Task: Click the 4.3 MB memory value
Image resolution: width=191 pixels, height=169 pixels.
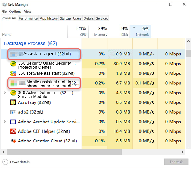Action: click(123, 93)
